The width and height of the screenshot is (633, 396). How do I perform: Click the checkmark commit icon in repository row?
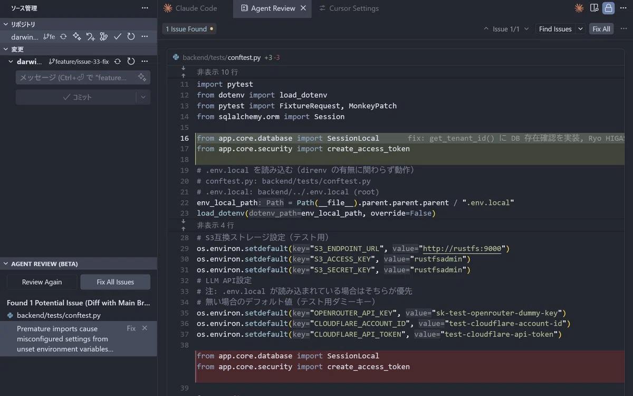click(118, 36)
